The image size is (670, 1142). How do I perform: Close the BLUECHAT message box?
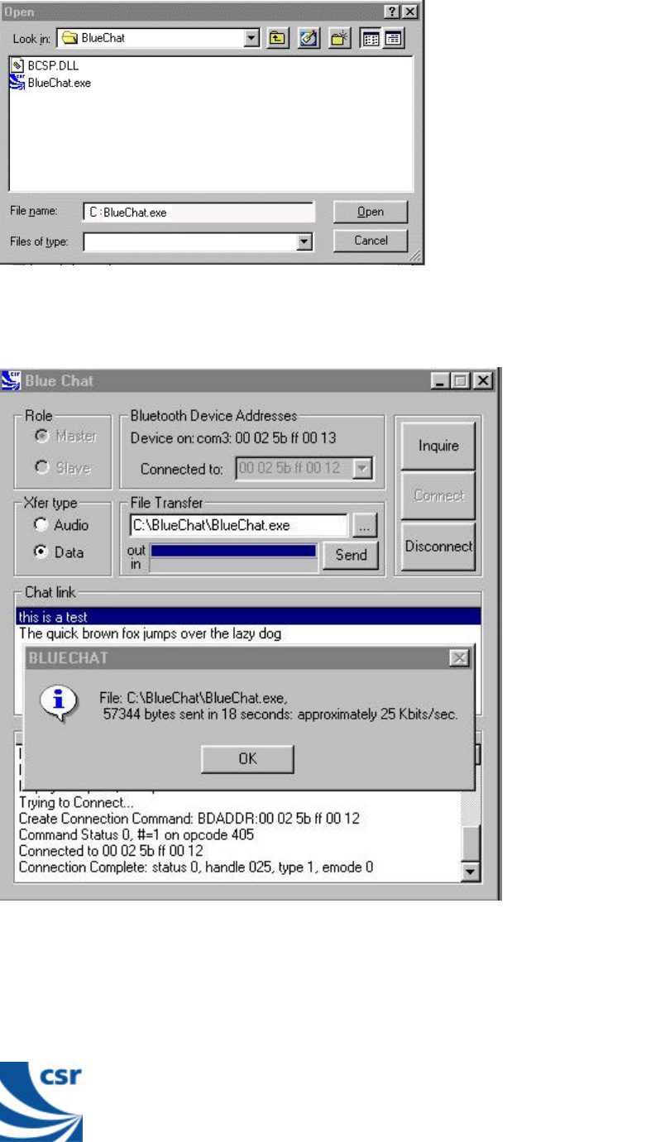(459, 658)
